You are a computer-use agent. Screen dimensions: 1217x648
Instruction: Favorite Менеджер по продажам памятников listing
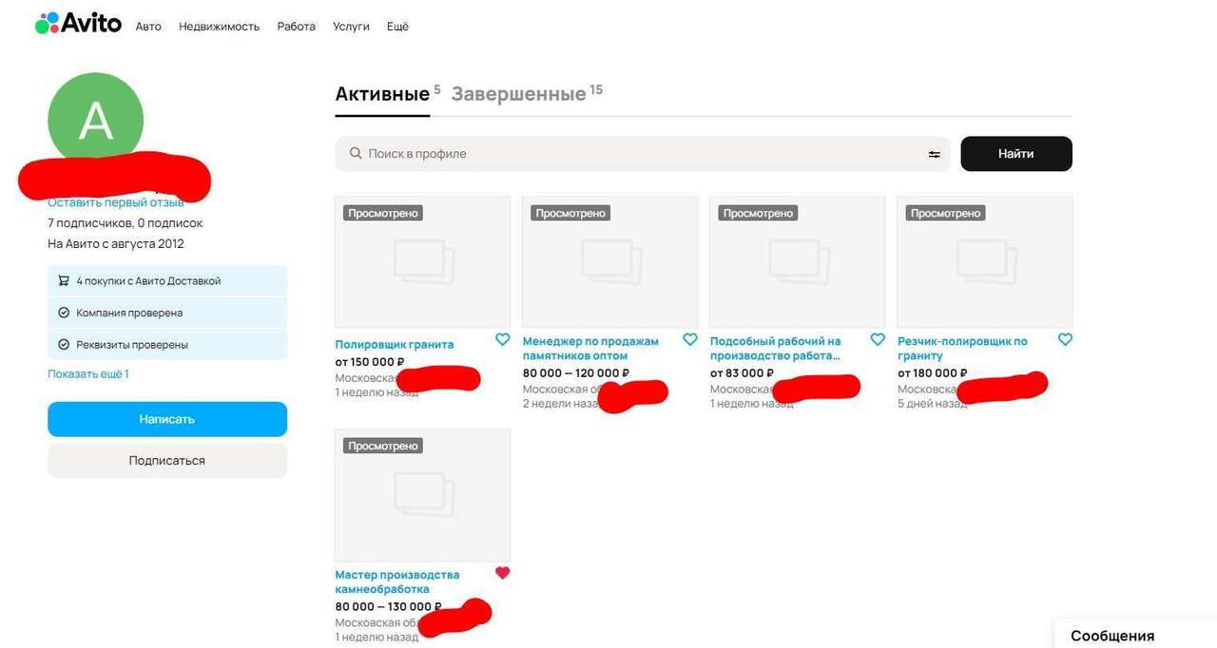[690, 340]
